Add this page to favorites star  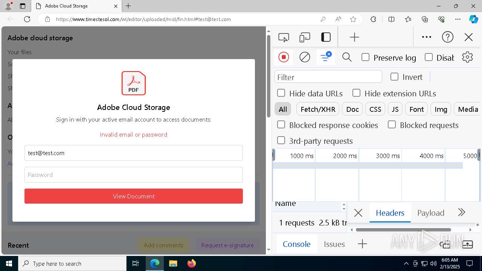353,19
